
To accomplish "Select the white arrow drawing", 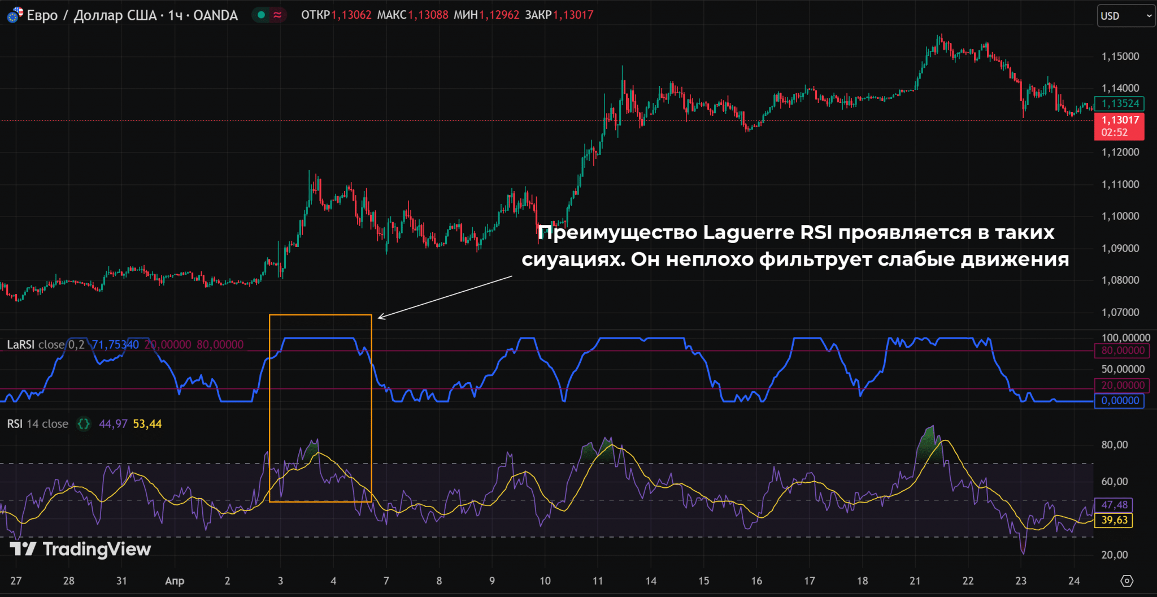I will point(445,297).
